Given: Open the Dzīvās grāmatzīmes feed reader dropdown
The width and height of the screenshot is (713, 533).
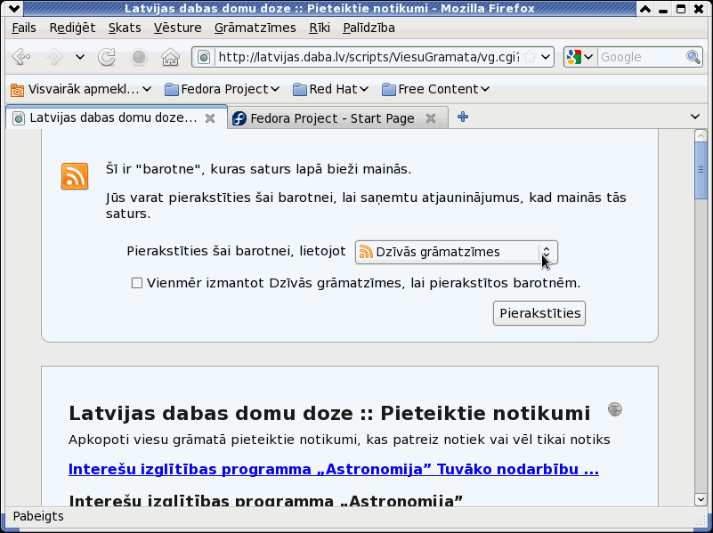Looking at the screenshot, I should pyautogui.click(x=456, y=252).
